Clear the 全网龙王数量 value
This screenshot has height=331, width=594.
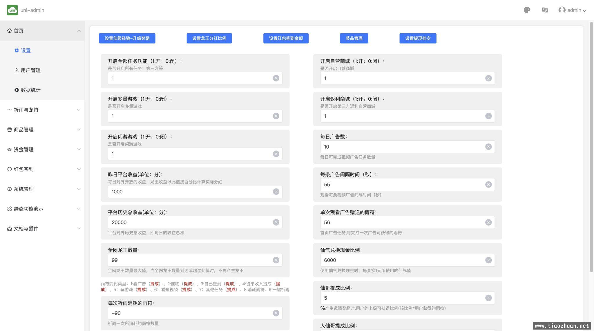point(276,260)
